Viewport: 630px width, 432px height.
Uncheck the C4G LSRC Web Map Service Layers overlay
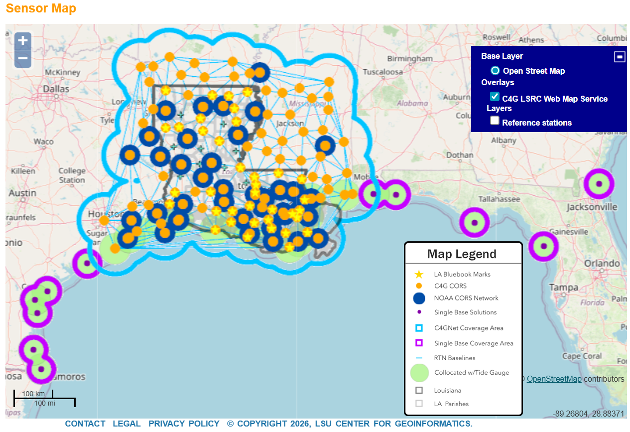tap(494, 97)
